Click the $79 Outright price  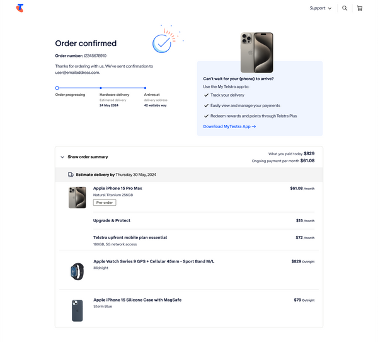click(304, 300)
